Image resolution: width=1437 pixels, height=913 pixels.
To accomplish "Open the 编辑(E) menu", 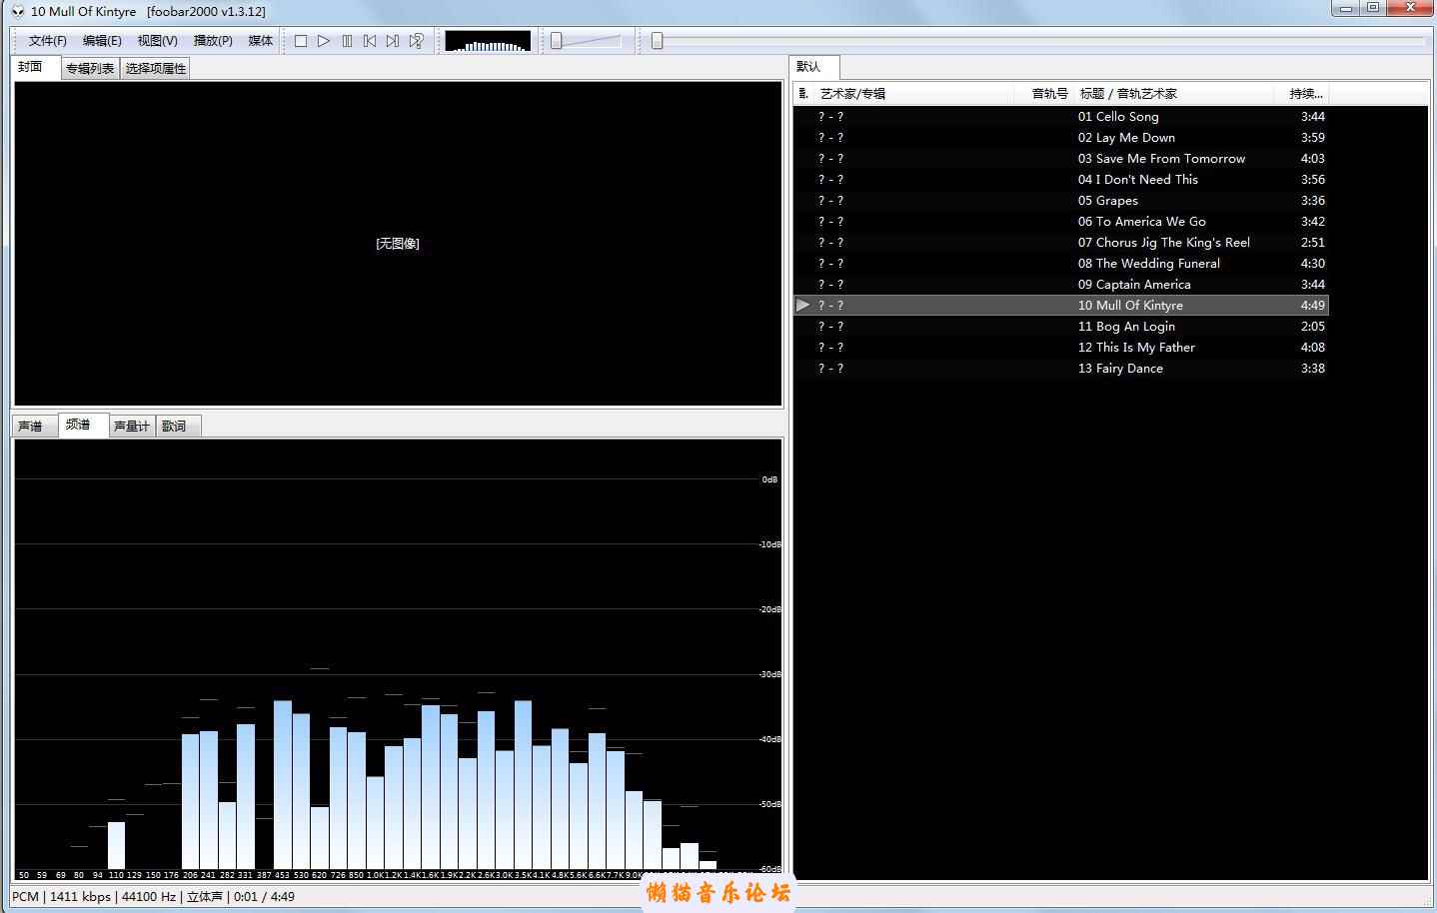I will pos(102,41).
